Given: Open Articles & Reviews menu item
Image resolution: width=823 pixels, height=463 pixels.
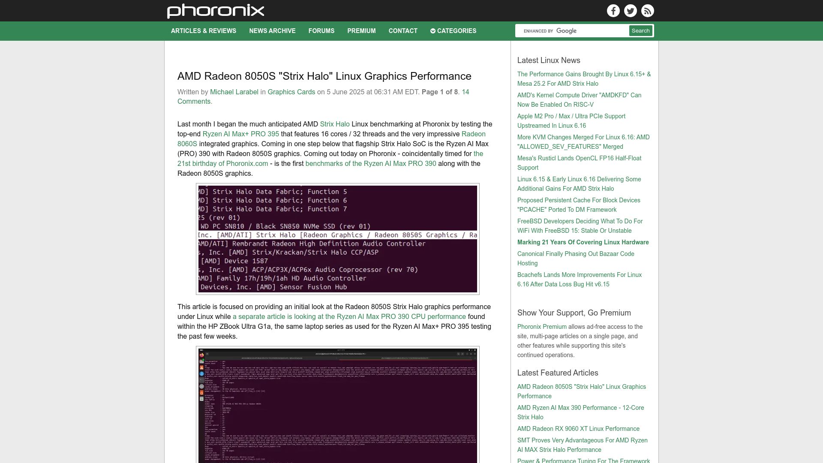Looking at the screenshot, I should pyautogui.click(x=204, y=31).
